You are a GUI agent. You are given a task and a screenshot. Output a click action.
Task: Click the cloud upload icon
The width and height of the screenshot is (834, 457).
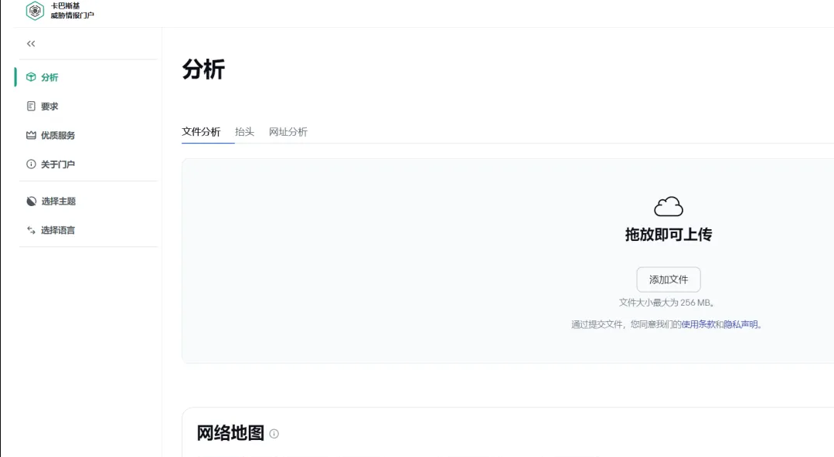668,206
